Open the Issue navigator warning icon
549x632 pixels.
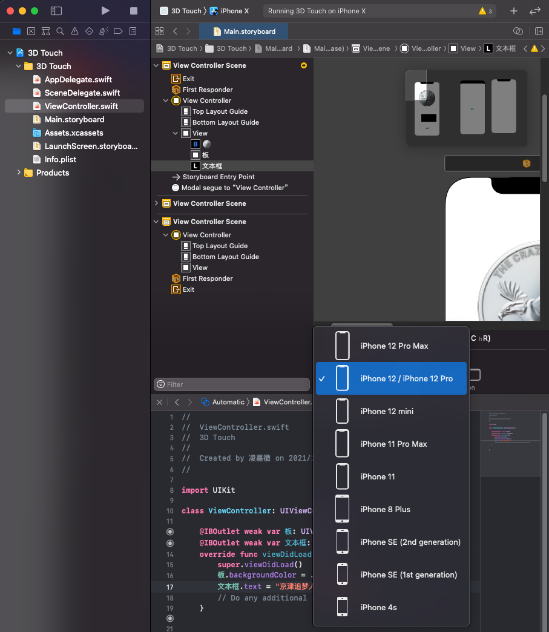74,31
